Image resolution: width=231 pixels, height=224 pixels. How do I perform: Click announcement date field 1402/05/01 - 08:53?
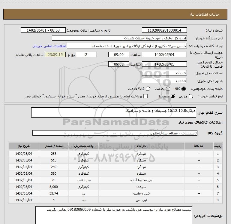click(43, 30)
